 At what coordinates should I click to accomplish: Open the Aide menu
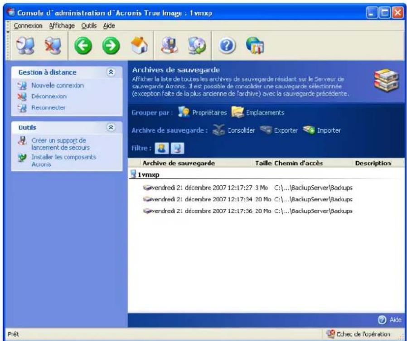pyautogui.click(x=109, y=26)
